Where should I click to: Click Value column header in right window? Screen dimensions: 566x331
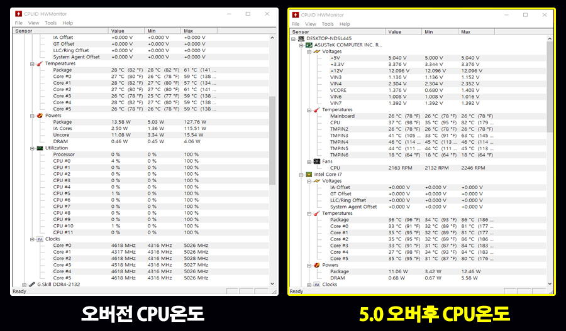404,32
